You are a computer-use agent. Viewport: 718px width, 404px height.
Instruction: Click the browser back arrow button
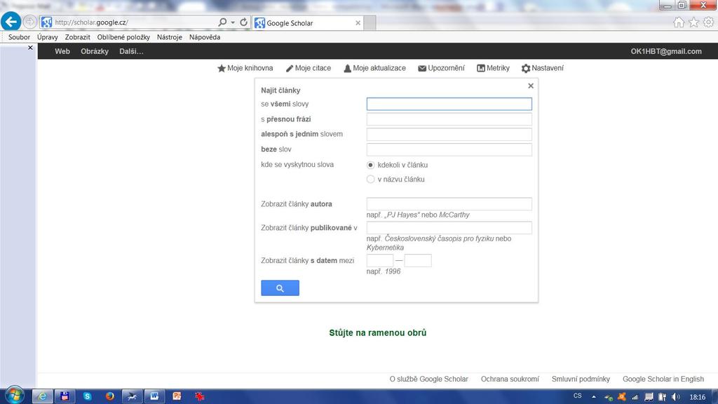tap(11, 22)
